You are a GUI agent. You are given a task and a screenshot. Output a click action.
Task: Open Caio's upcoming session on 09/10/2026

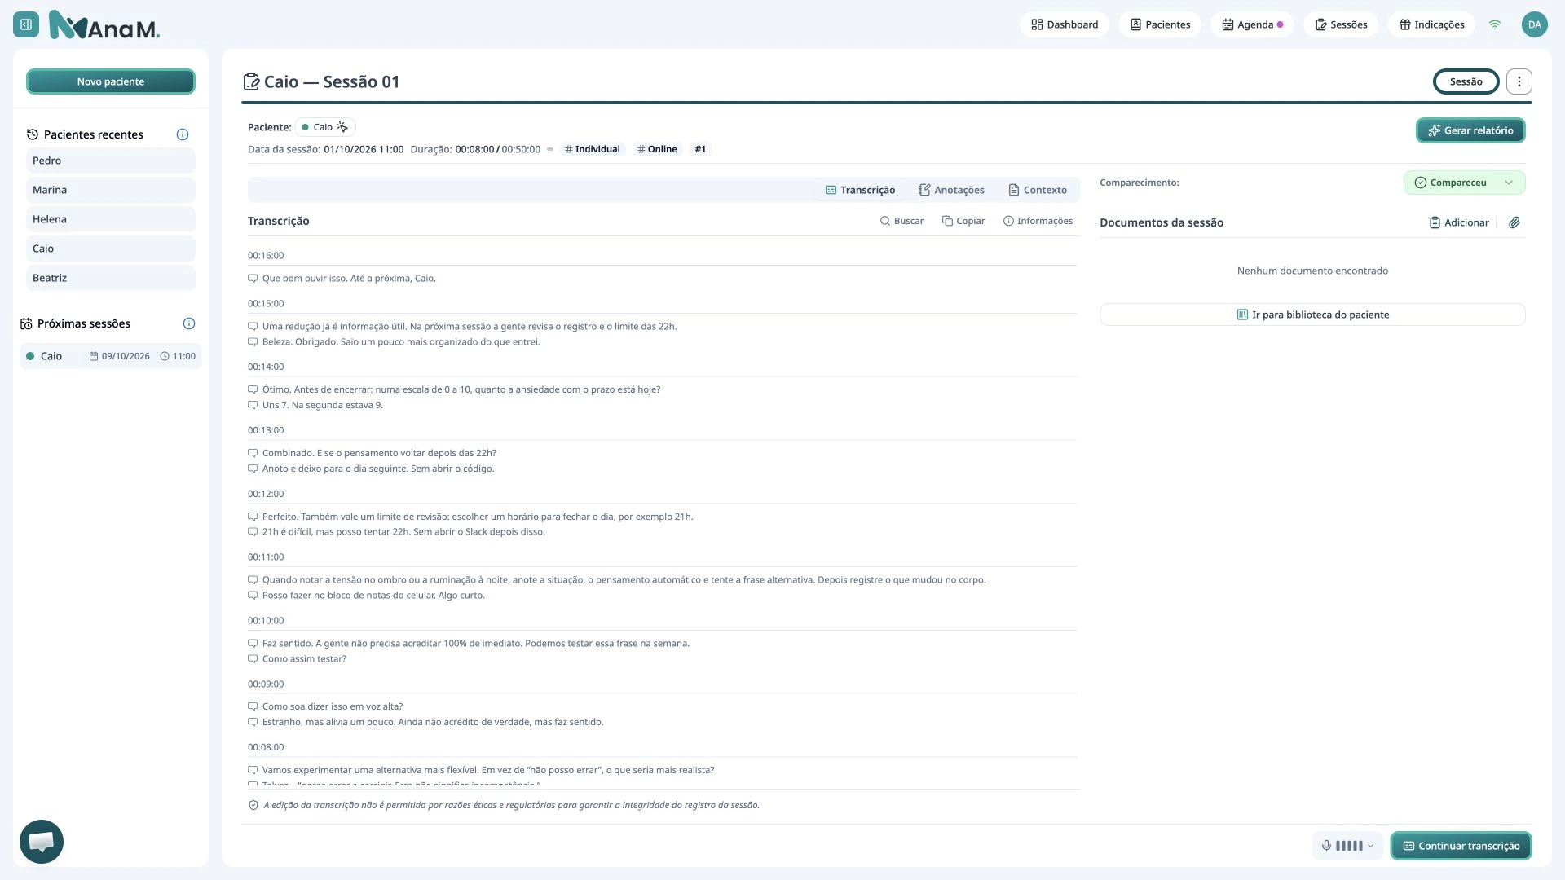[111, 356]
